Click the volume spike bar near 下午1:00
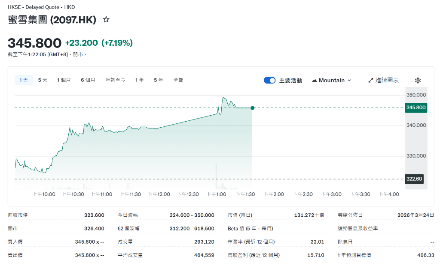 point(216,176)
